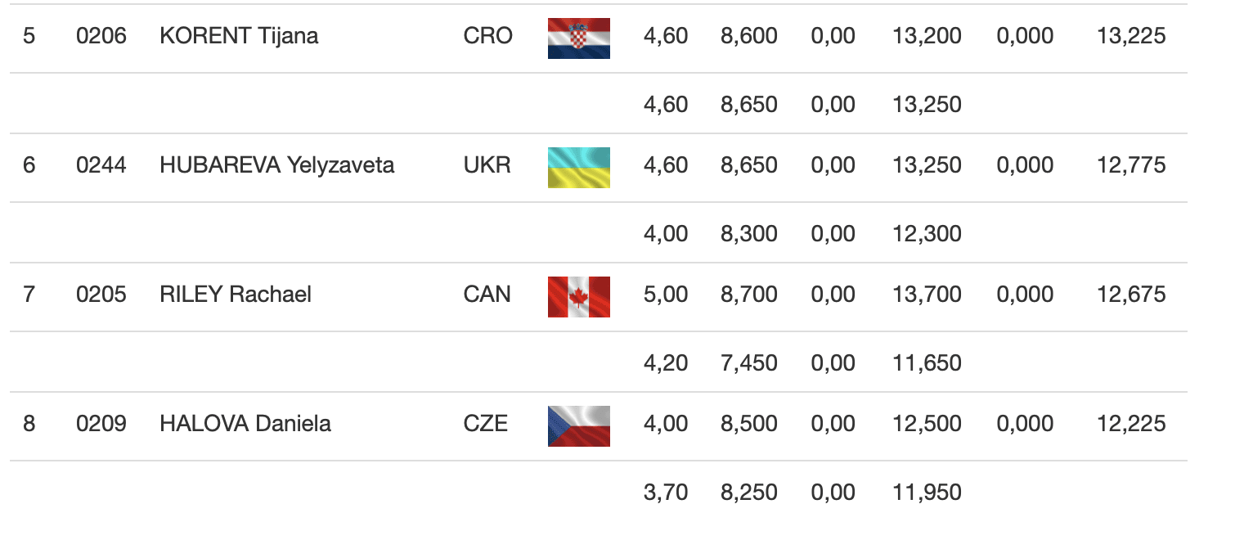
Task: Click bib number 0205
Action: 101,295
